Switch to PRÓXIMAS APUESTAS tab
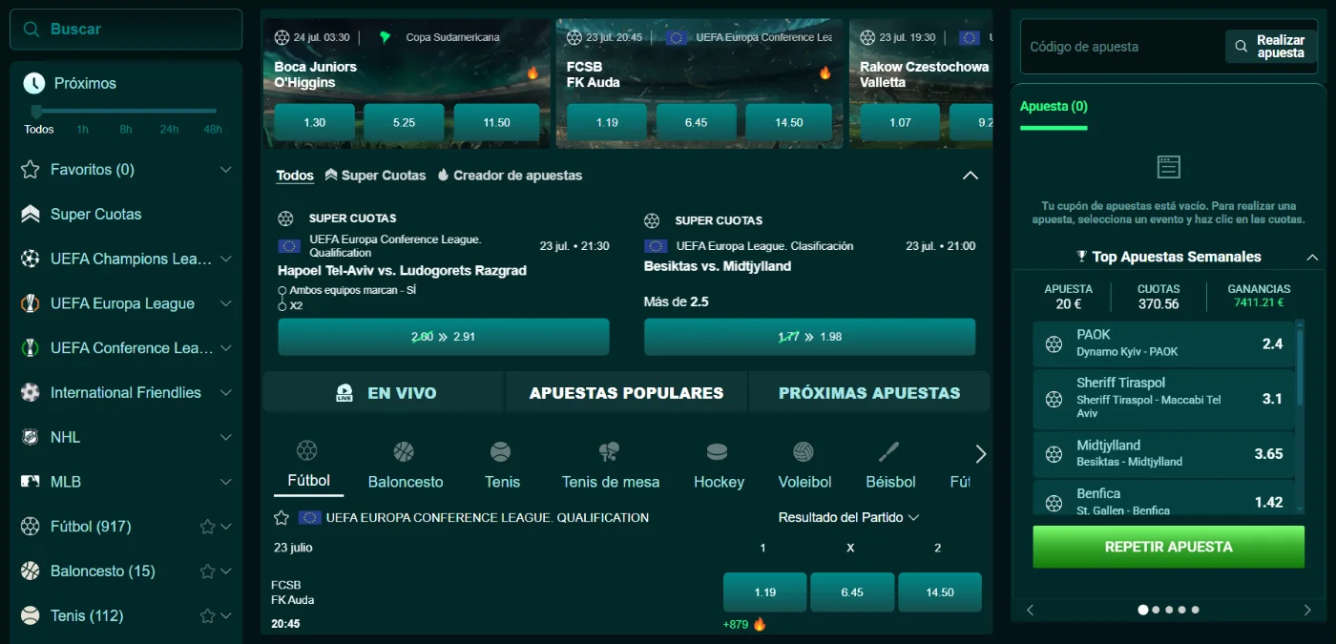The height and width of the screenshot is (644, 1336). pos(869,393)
